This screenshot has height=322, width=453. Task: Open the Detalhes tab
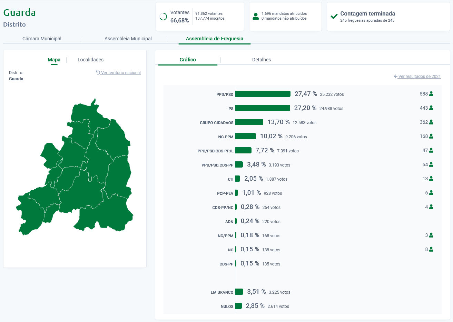(x=262, y=60)
